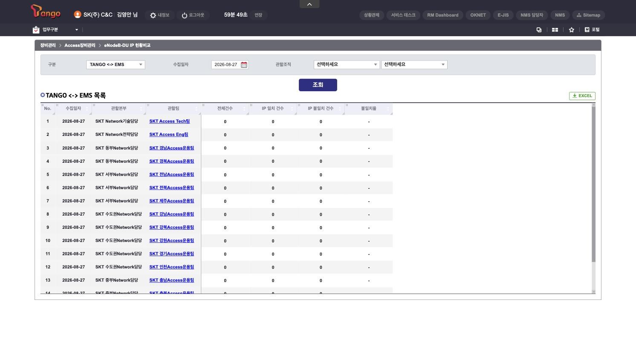Open the SKT 인천Access운용팀 link
Viewport: 636px width, 346px height.
click(x=172, y=267)
